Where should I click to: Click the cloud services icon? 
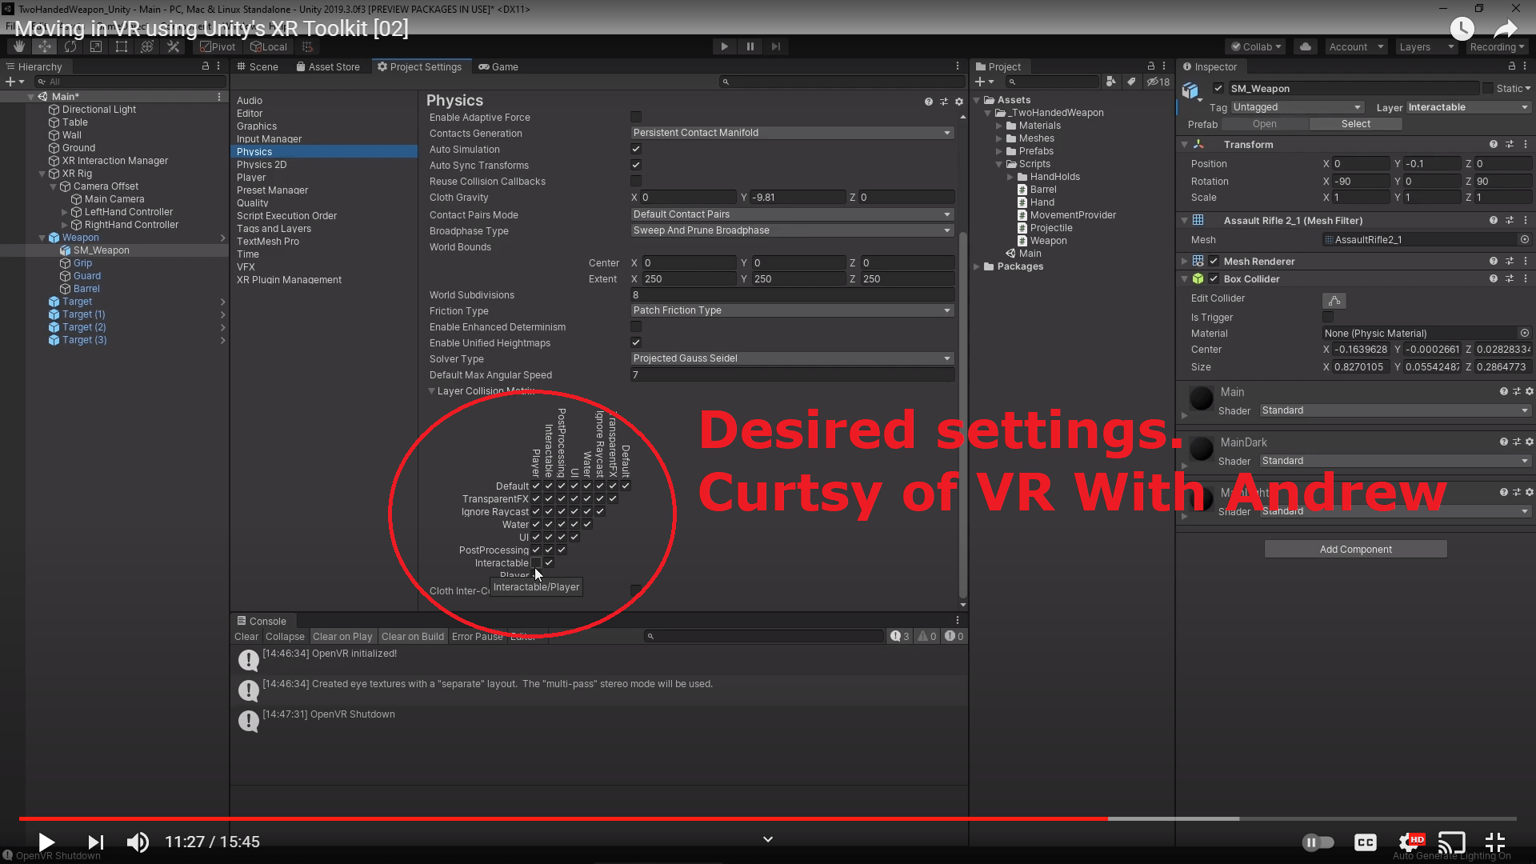click(1306, 46)
